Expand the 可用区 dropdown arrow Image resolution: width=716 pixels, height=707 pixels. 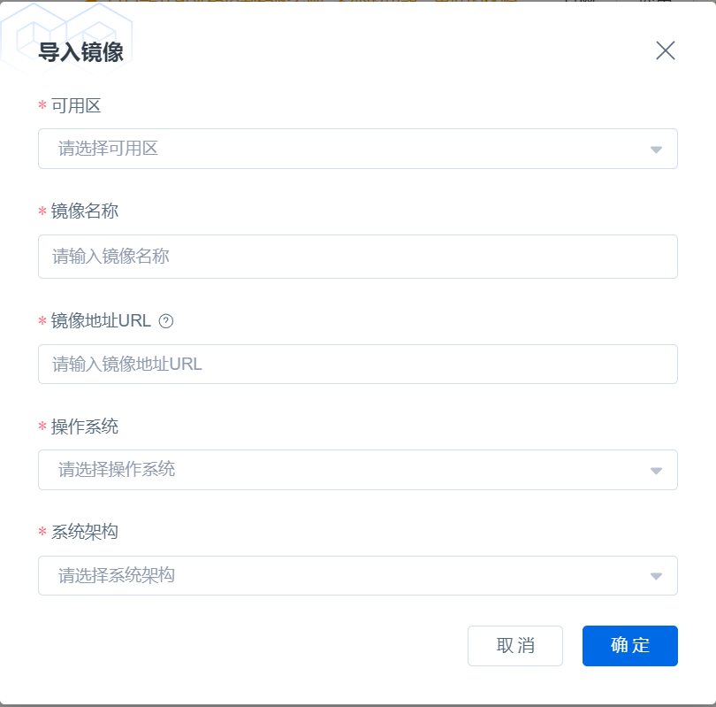click(656, 150)
